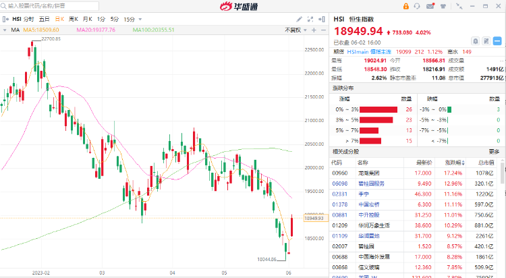506x278 pixels.
Task: Click the 18949.93 current price marker
Action: (316, 218)
